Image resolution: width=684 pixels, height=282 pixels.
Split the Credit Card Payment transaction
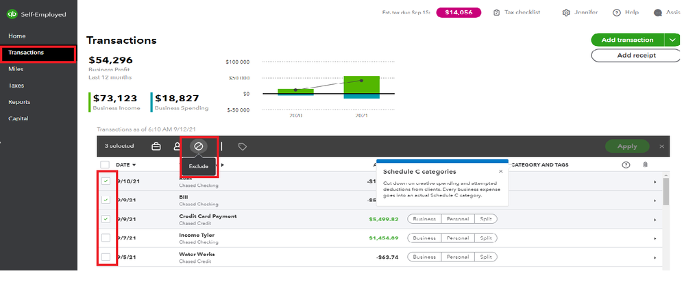(485, 219)
